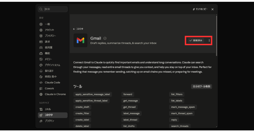Click the icon beside スキル
Screen dimensions: 254x132
click(41, 109)
